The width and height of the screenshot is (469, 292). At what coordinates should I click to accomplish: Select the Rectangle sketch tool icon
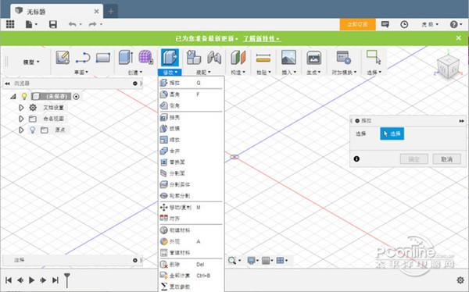(x=103, y=58)
